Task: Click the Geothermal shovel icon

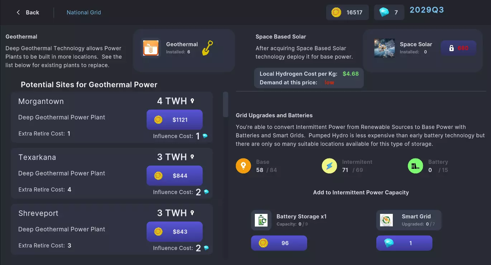Action: point(208,48)
